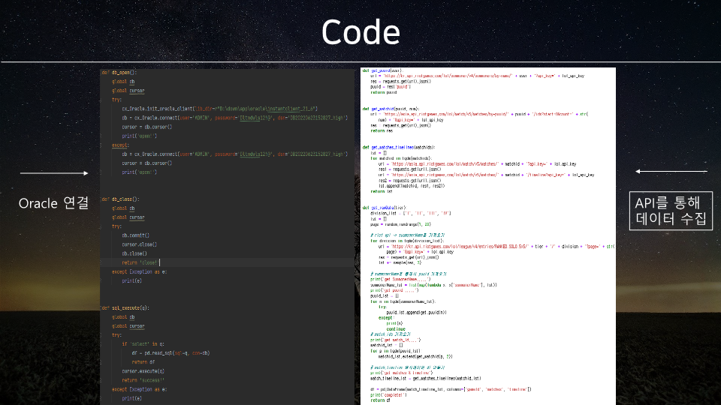Image resolution: width=721 pixels, height=405 pixels.
Task: Click the "API를 통해 데이터 수집" text box
Action: (671, 211)
